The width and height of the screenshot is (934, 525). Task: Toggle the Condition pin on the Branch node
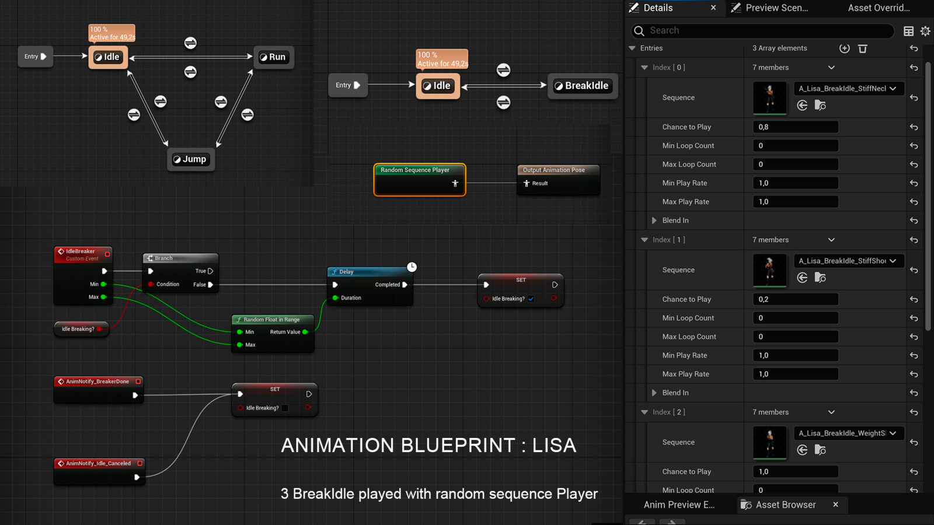151,284
